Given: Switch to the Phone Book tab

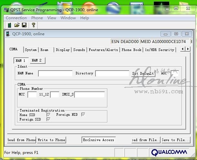Looking at the screenshot, I should pyautogui.click(x=132, y=50).
